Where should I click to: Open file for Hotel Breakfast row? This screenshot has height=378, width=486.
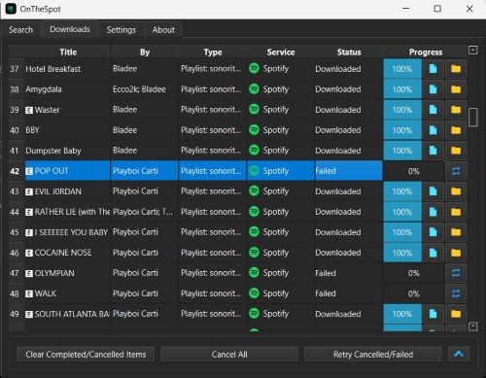(433, 69)
